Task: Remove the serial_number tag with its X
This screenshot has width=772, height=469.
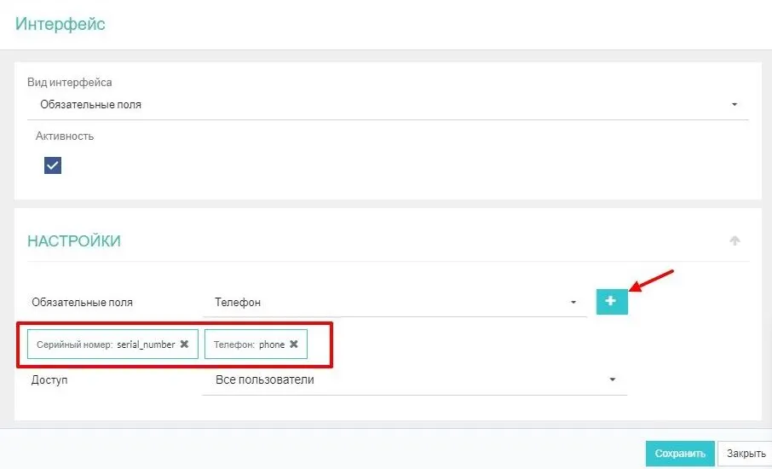Action: [184, 345]
